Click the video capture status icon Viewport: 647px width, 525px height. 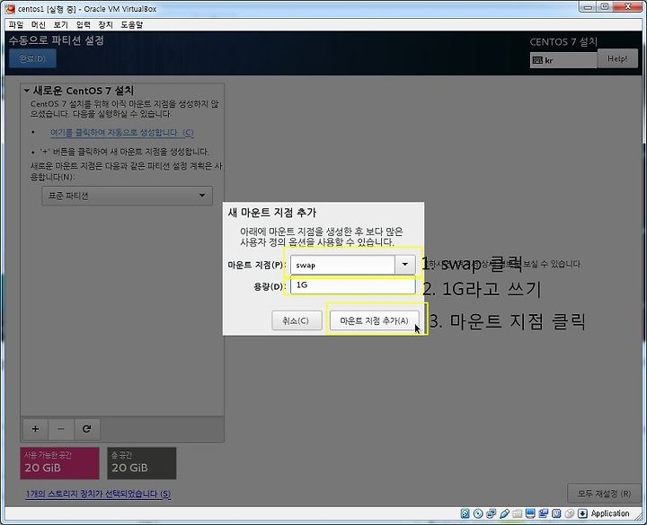tap(543, 513)
